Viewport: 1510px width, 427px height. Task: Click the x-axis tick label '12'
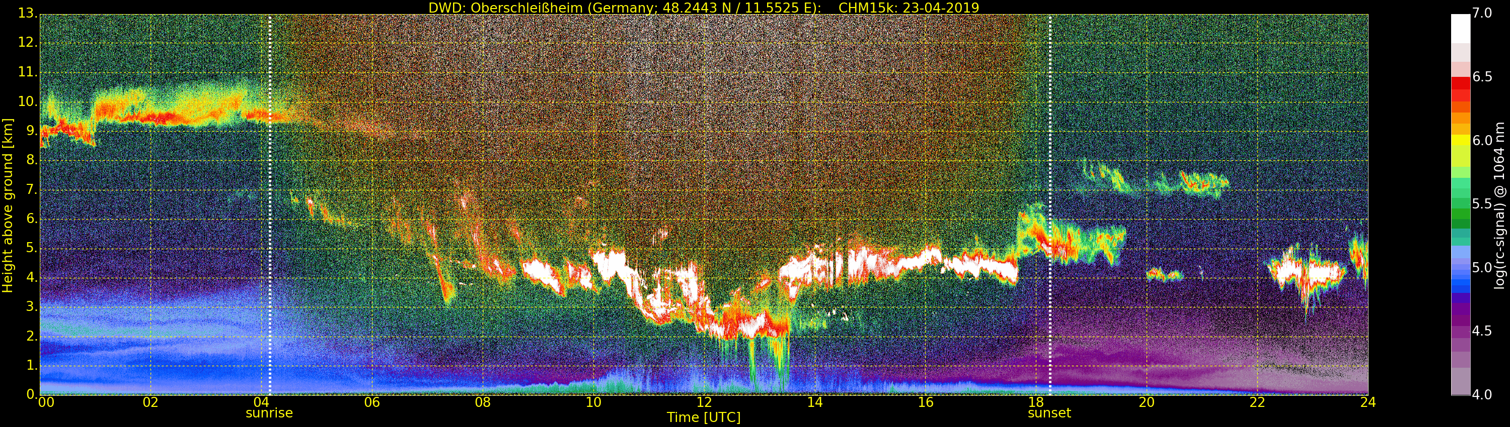(704, 402)
